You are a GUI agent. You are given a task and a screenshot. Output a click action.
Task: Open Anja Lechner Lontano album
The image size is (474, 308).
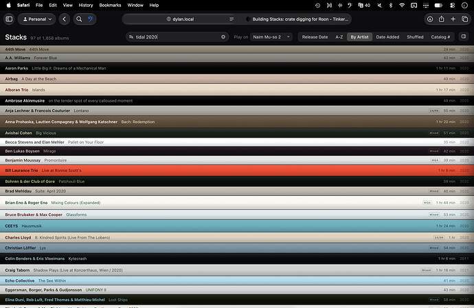click(237, 111)
